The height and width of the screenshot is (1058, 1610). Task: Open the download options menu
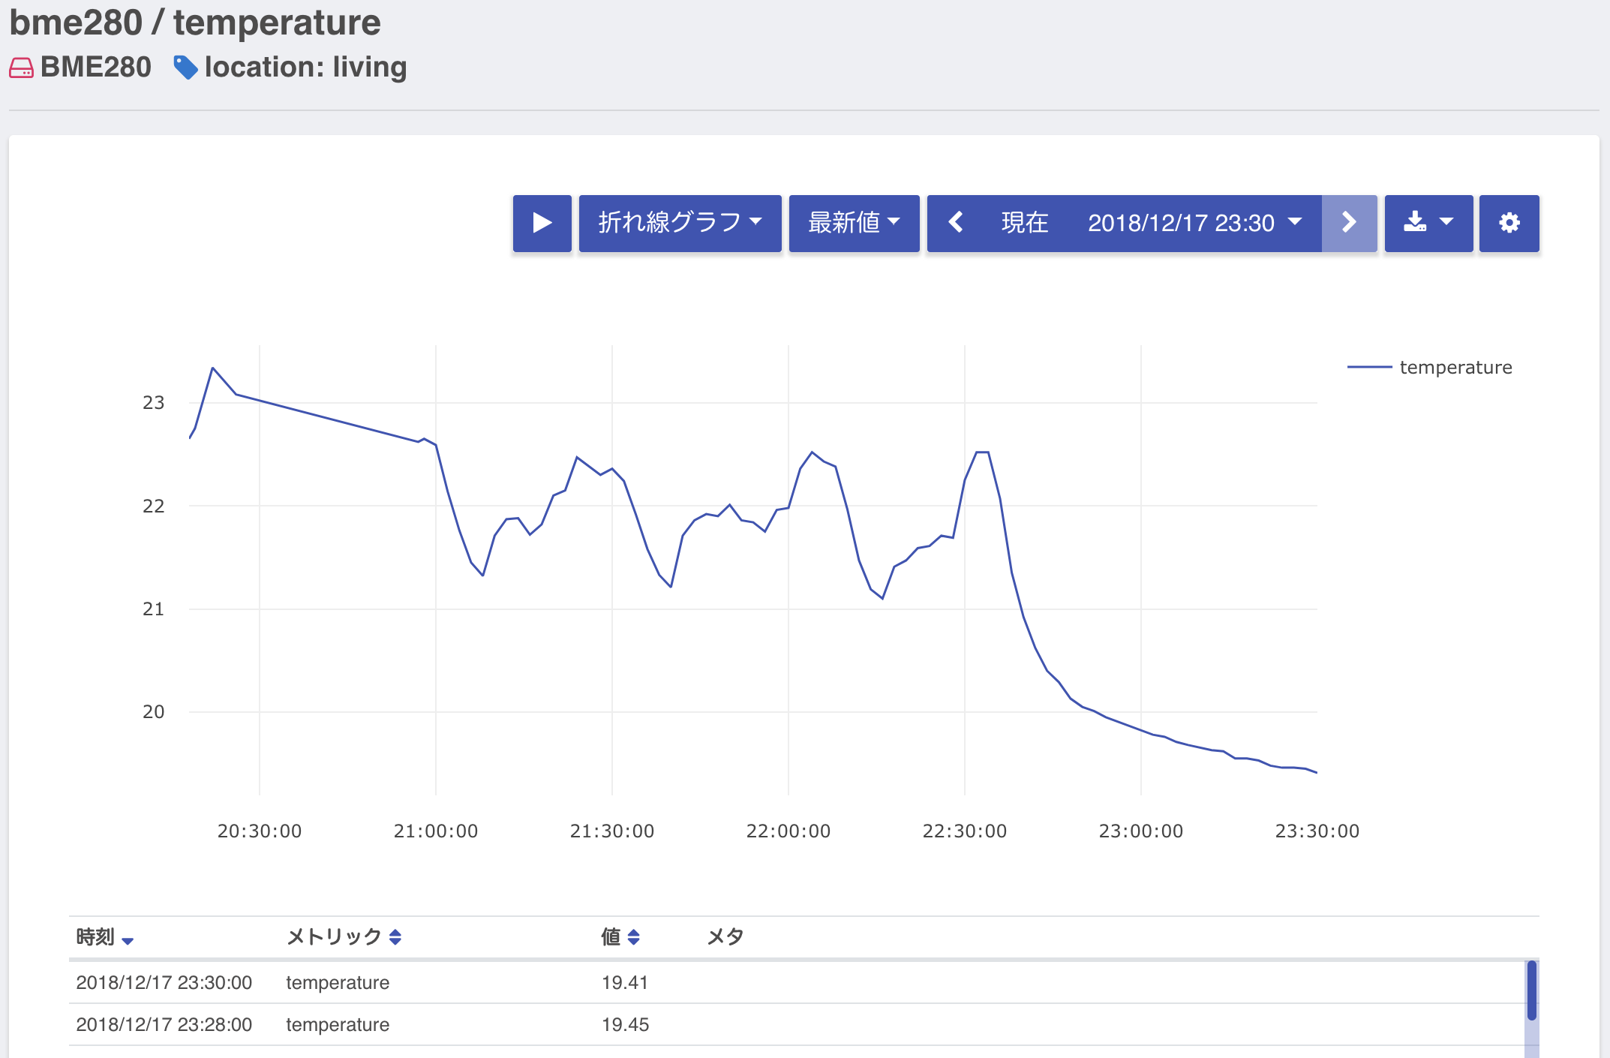(x=1428, y=223)
